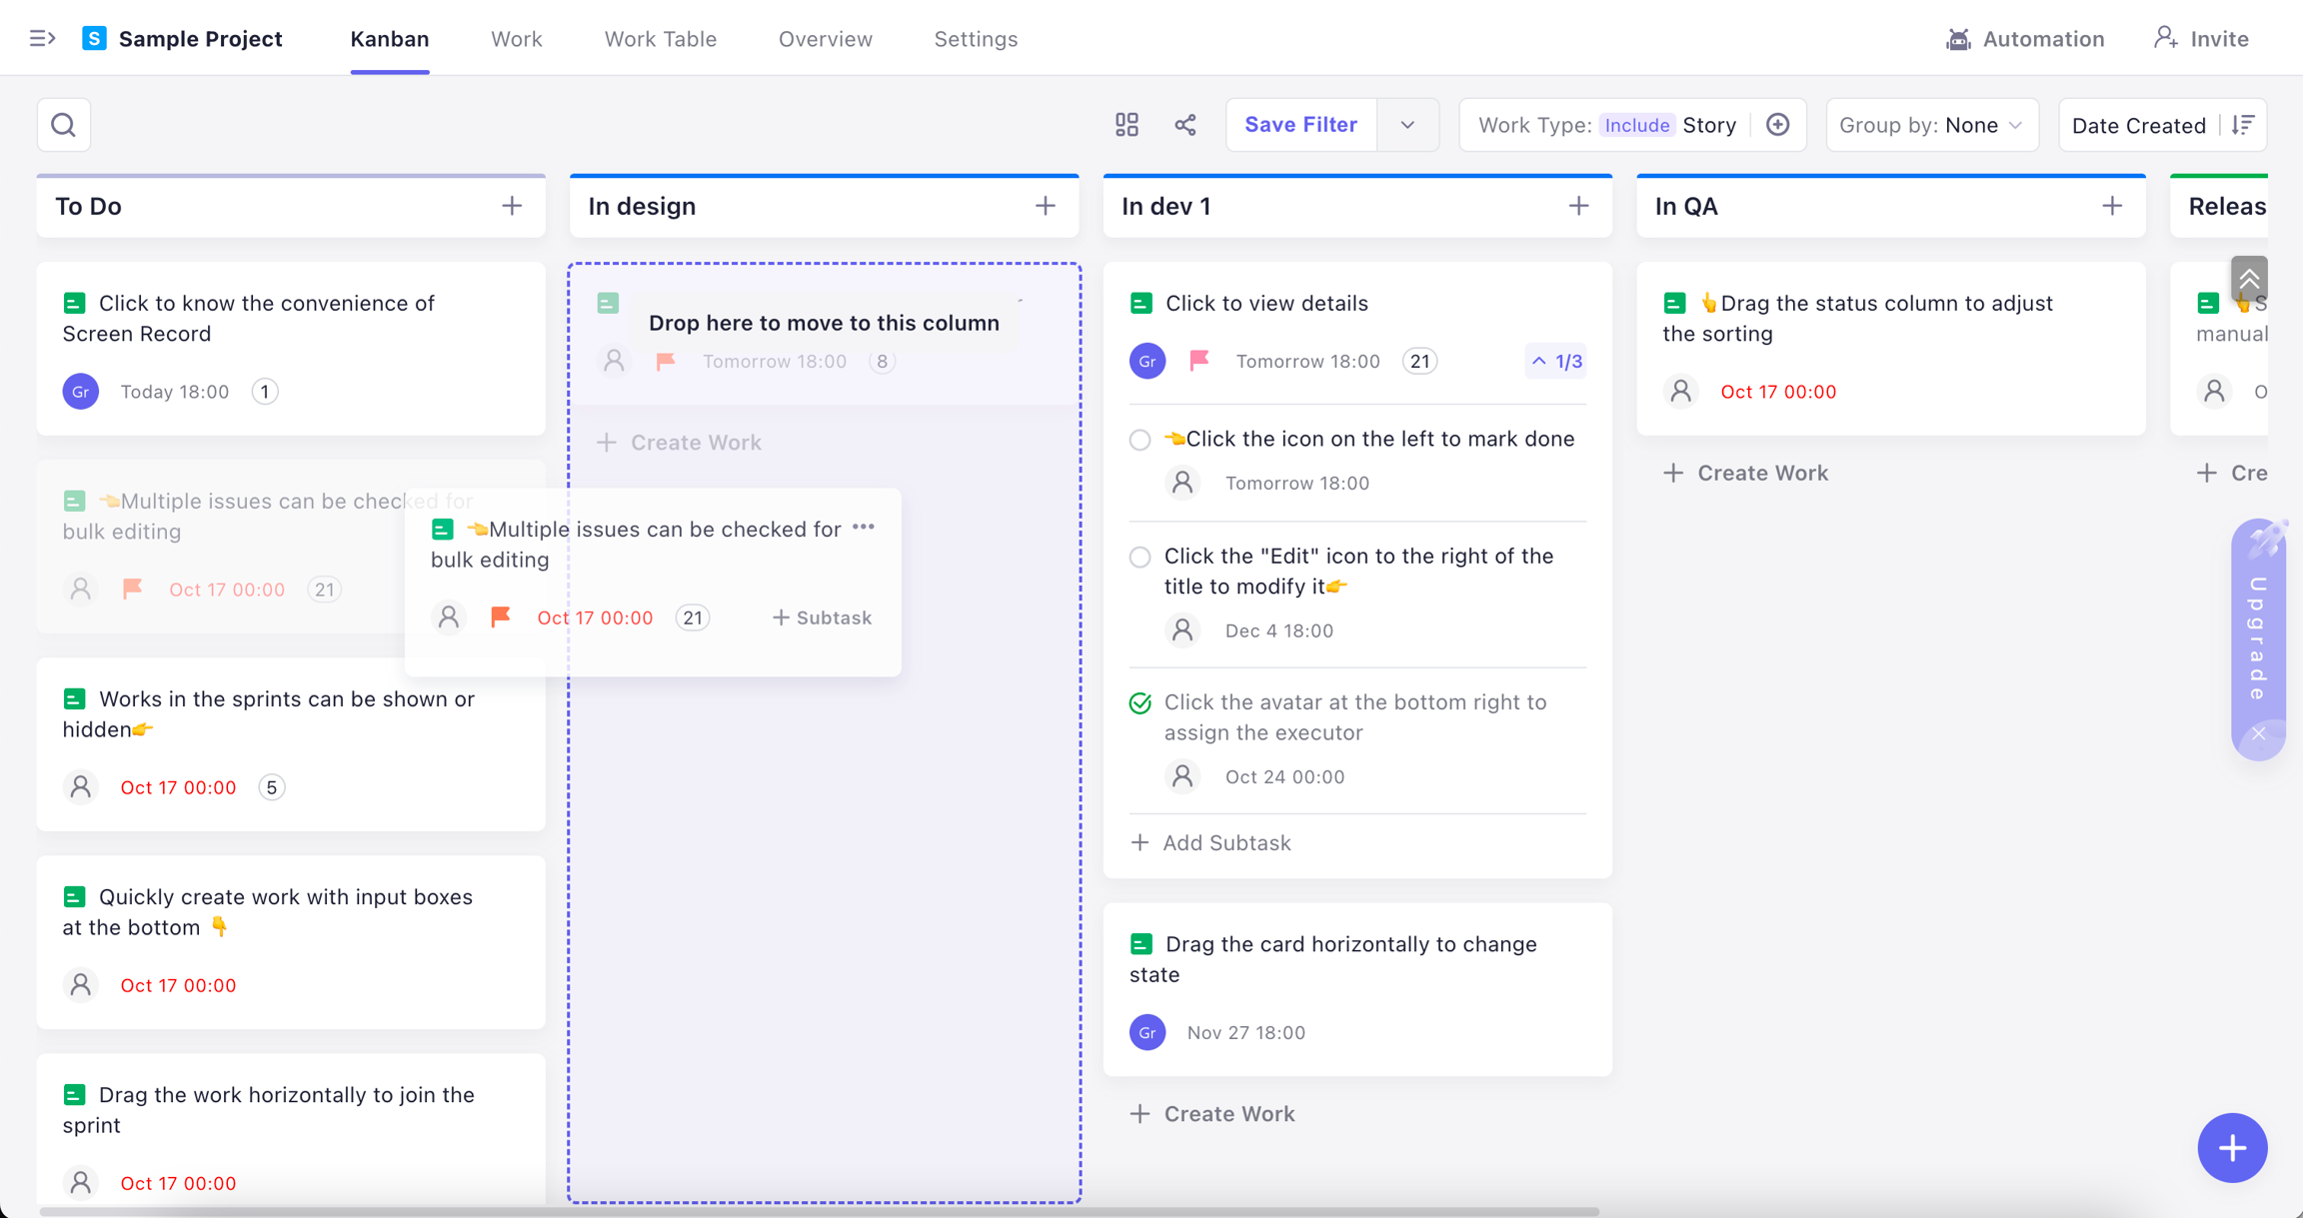Click the card layout grid icon
Image resolution: width=2303 pixels, height=1218 pixels.
pyautogui.click(x=1127, y=125)
